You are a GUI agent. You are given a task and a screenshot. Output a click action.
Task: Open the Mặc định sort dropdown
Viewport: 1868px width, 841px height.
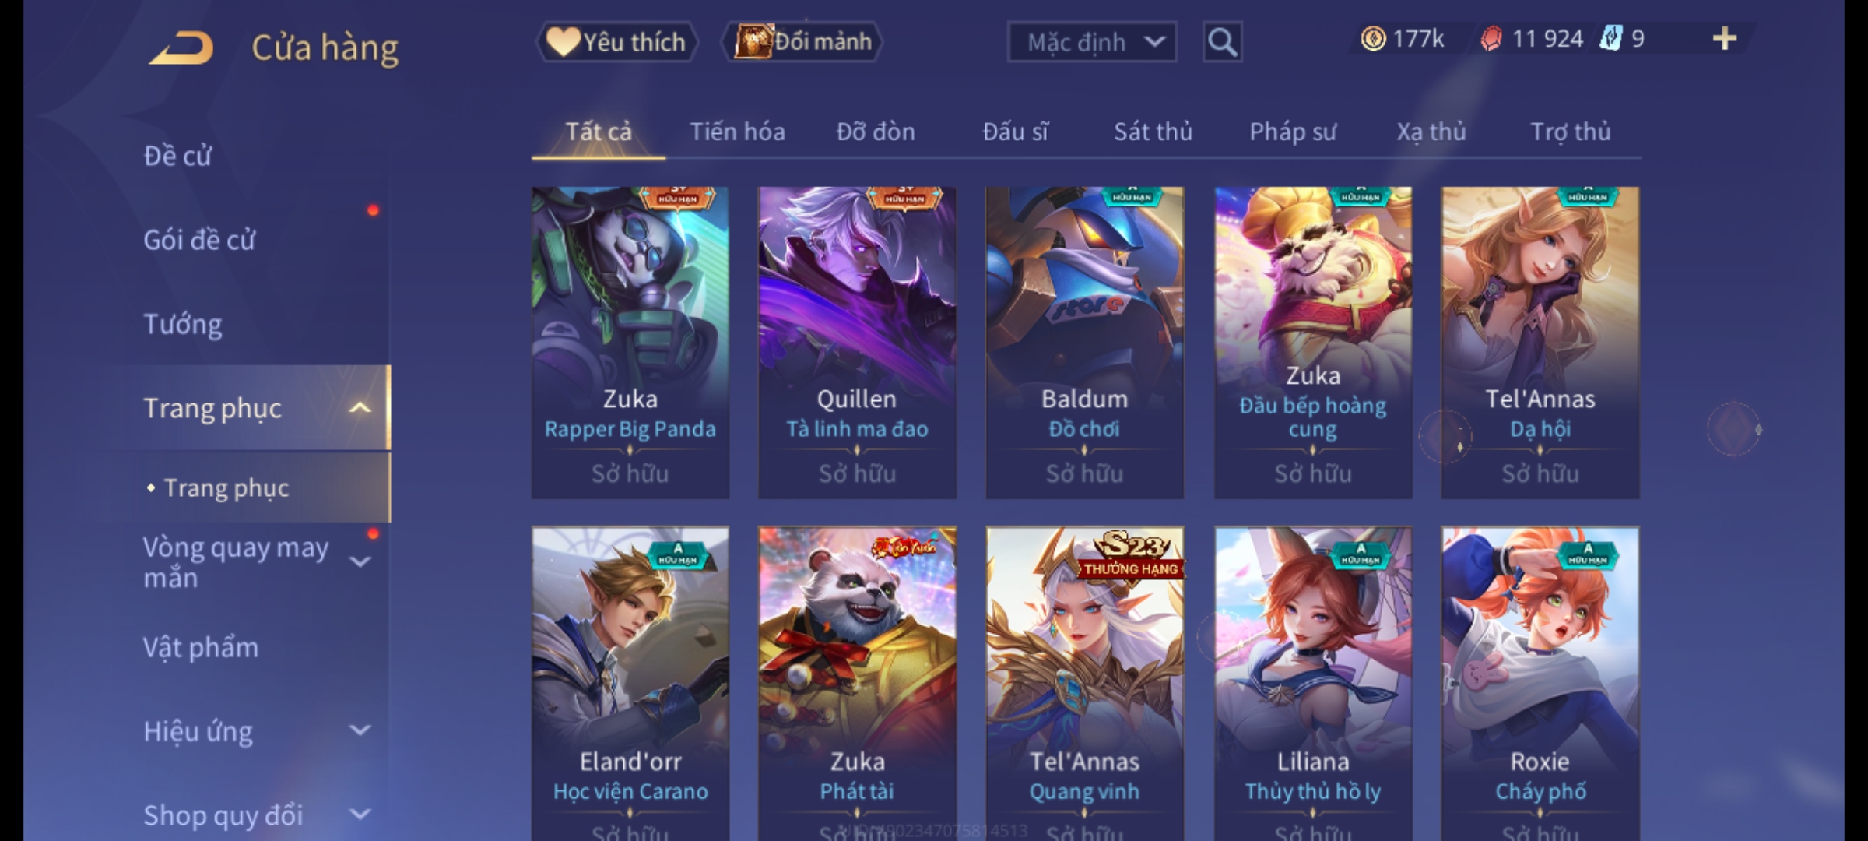tap(1091, 42)
